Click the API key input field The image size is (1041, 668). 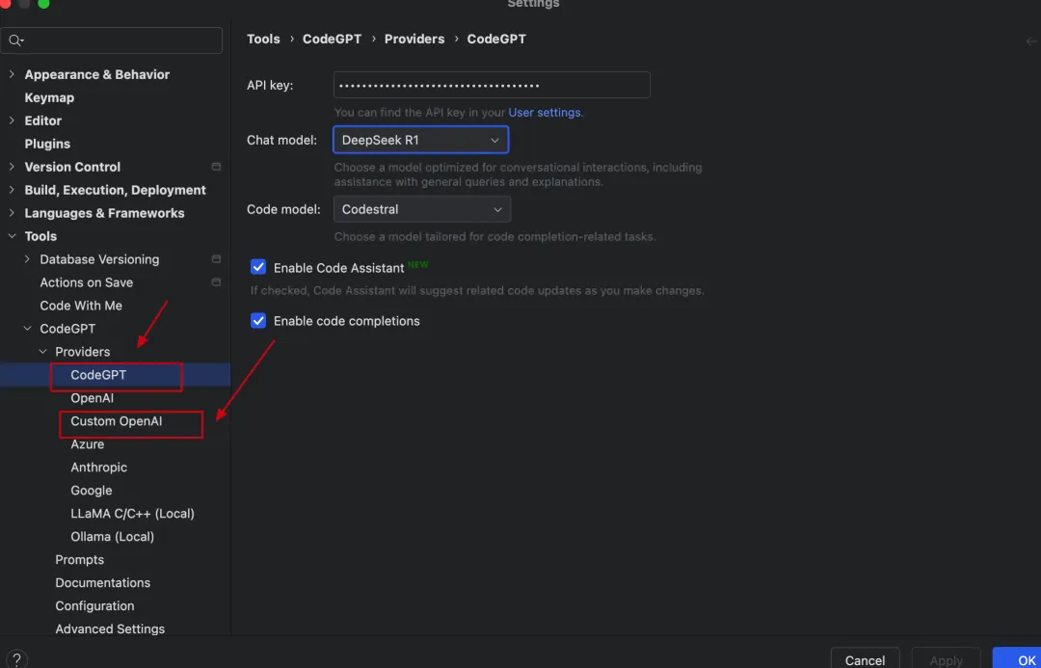492,85
